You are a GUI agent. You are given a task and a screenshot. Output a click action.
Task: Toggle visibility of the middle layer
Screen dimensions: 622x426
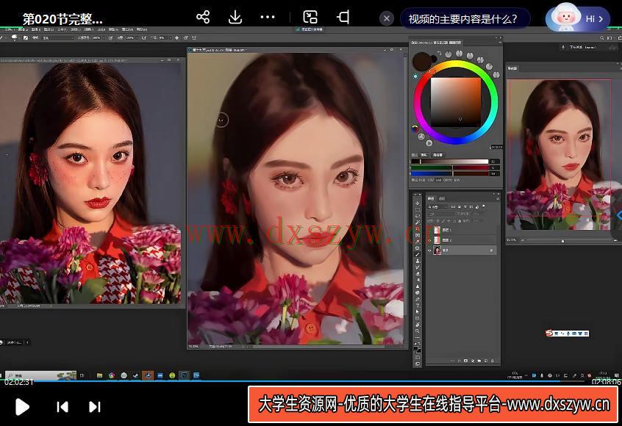click(x=429, y=240)
